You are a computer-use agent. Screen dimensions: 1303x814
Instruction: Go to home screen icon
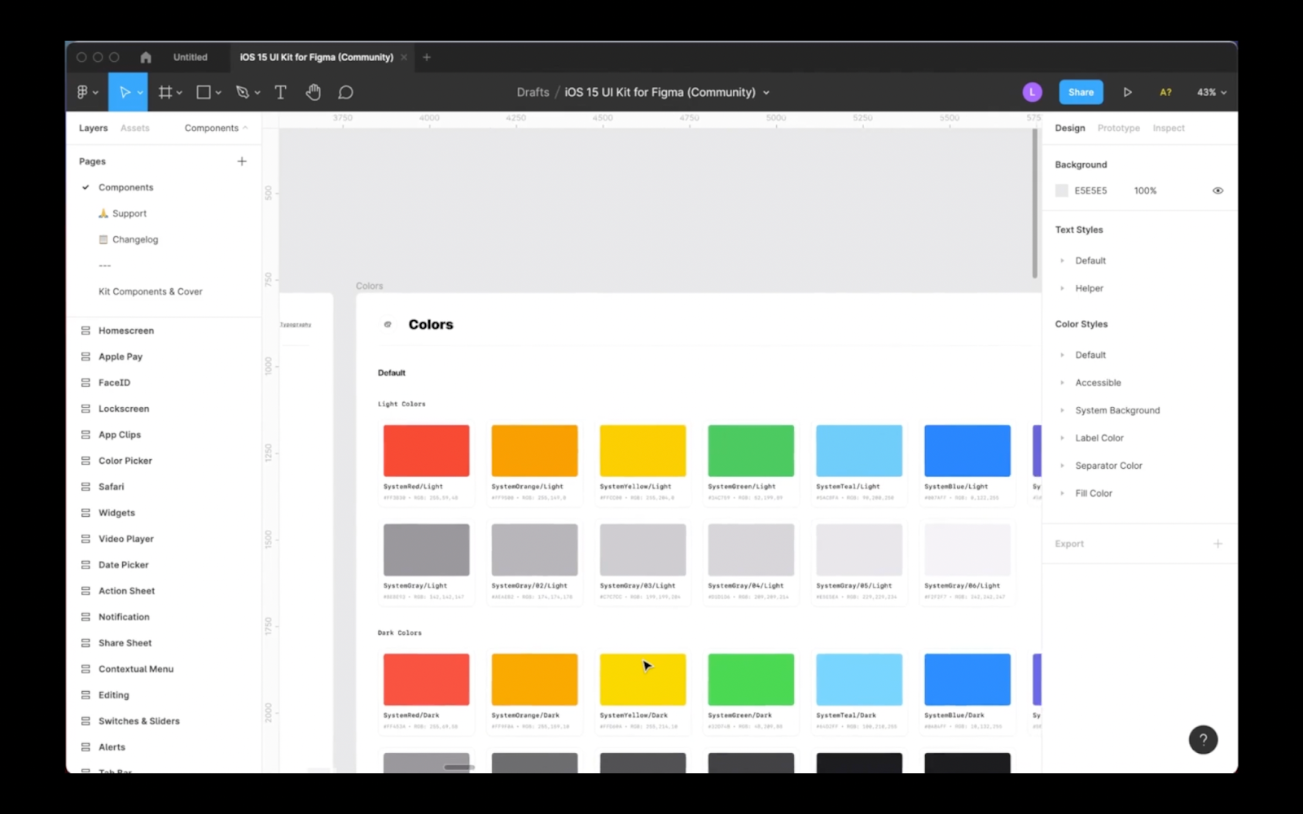tap(146, 57)
